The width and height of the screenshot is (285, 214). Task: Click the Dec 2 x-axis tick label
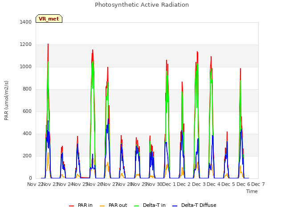point(184,184)
